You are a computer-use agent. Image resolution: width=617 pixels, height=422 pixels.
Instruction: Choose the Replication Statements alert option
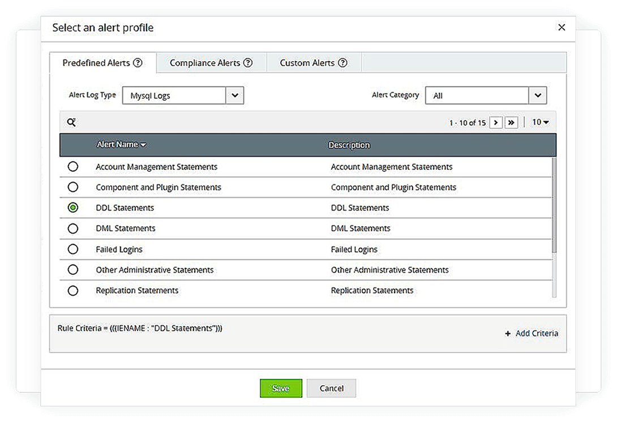[x=73, y=290]
